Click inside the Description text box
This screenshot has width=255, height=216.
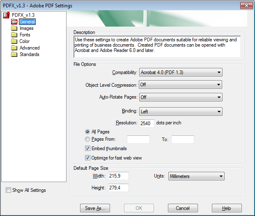(157, 47)
